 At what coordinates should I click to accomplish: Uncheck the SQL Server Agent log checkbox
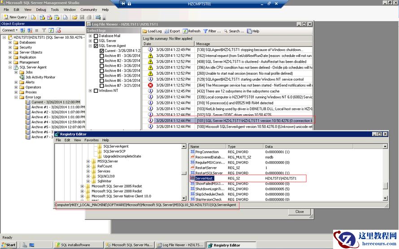[95, 46]
